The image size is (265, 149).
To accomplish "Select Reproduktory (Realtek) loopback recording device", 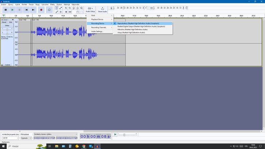I will 143,23.
